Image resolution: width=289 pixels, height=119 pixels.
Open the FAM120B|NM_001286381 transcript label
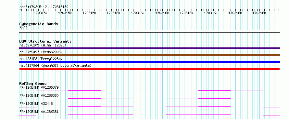[x=39, y=112]
